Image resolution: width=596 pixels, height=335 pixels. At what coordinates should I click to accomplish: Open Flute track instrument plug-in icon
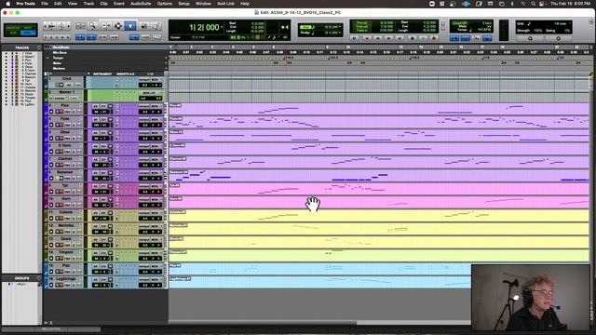110,120
